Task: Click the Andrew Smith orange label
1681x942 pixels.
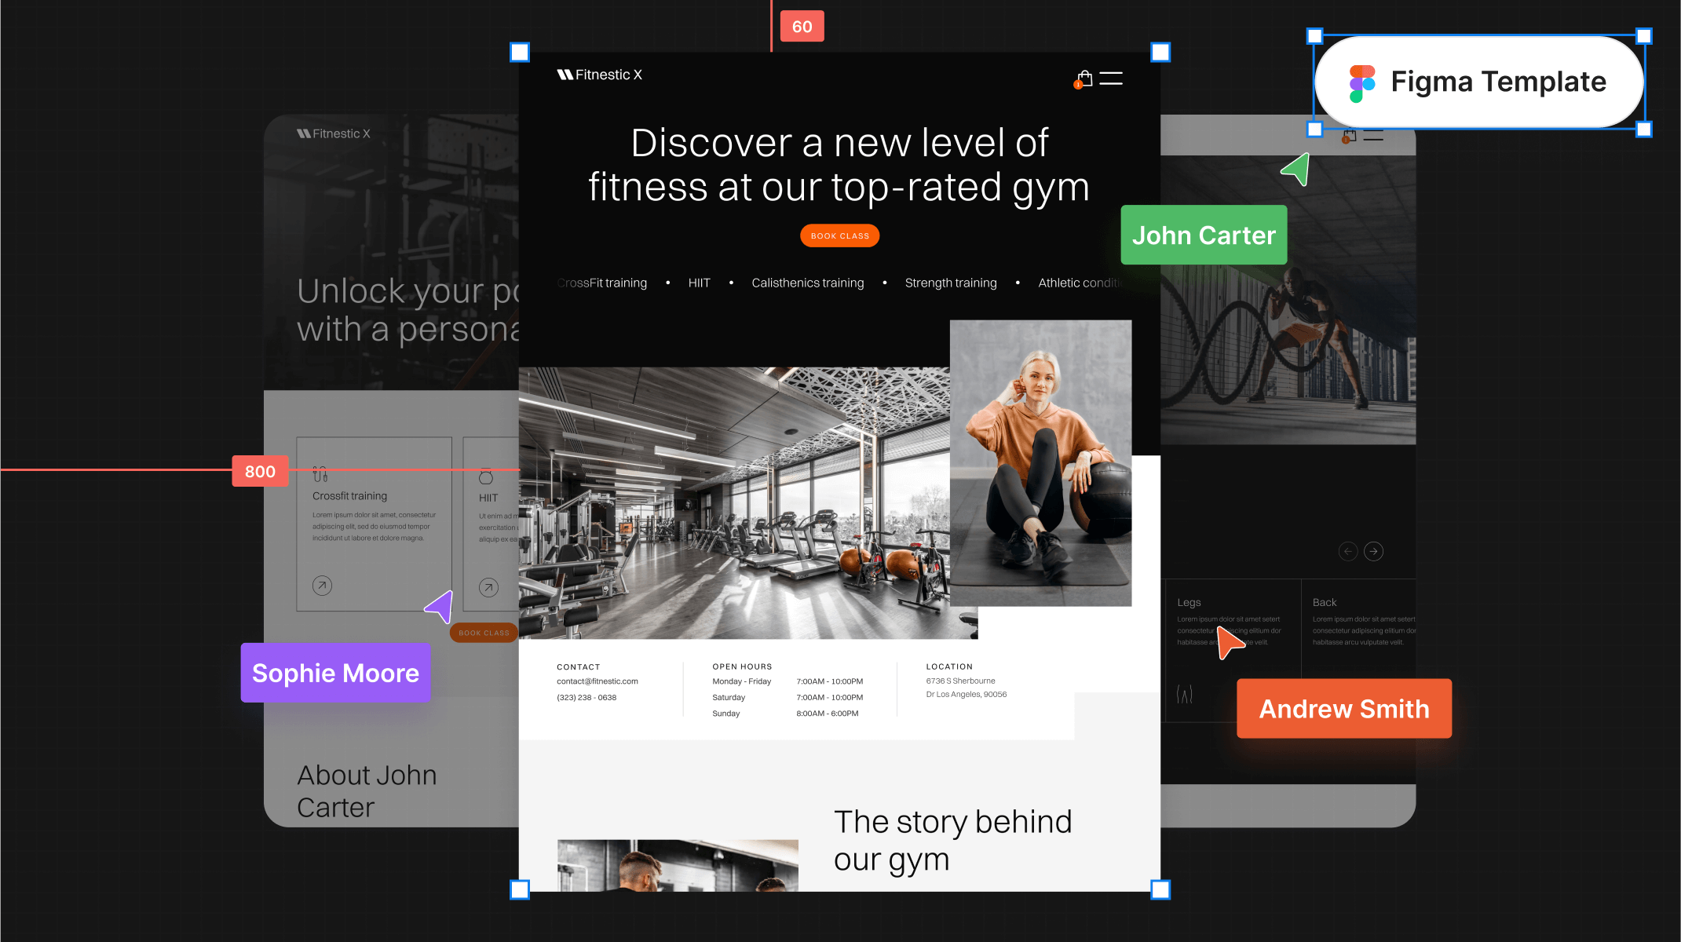Action: (1344, 709)
